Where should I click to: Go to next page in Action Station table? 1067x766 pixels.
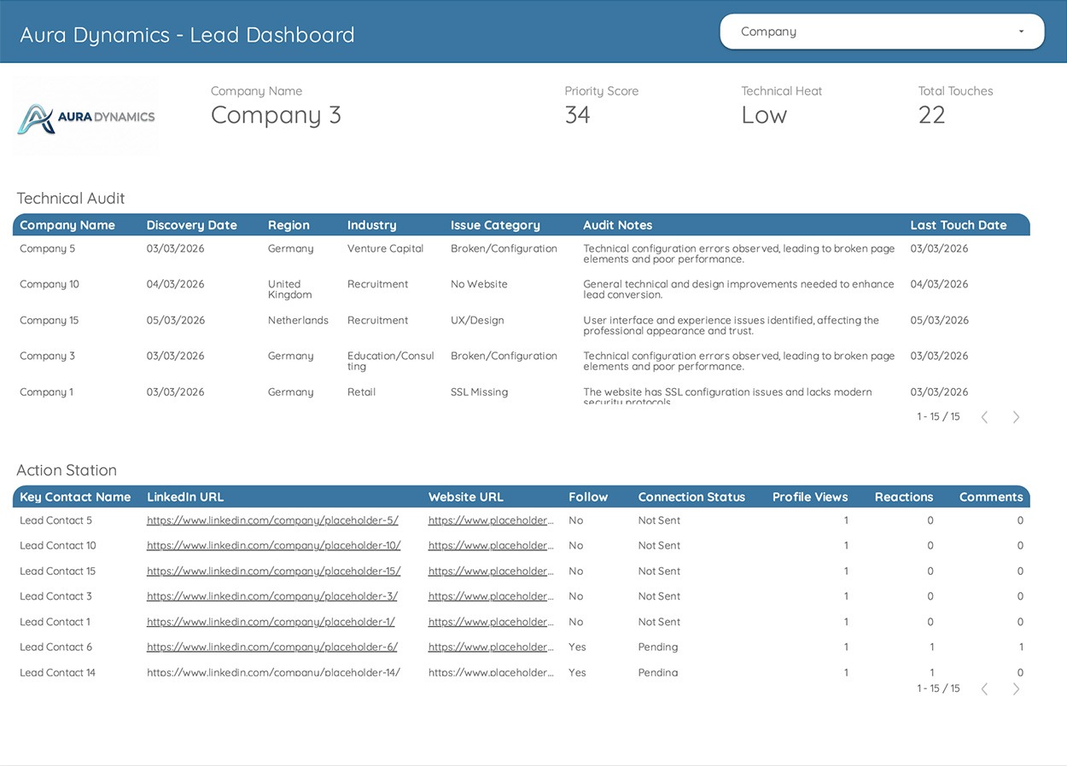pyautogui.click(x=1016, y=689)
